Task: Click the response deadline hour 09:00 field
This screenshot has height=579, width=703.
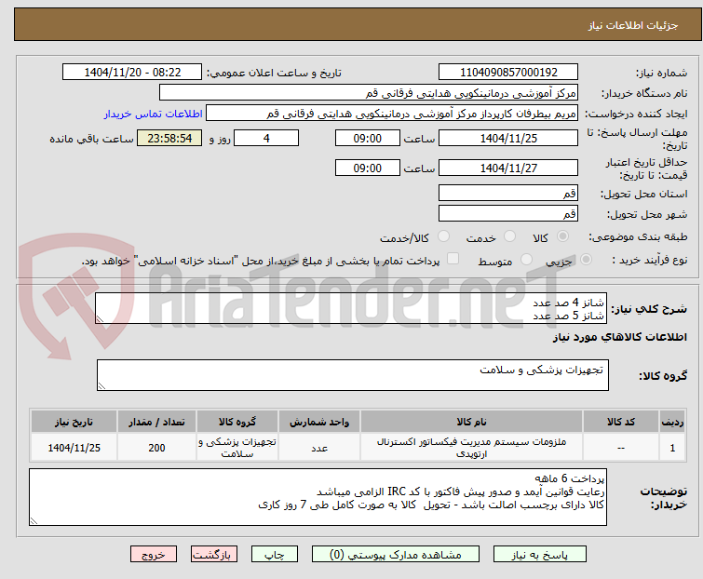Action: (x=367, y=138)
